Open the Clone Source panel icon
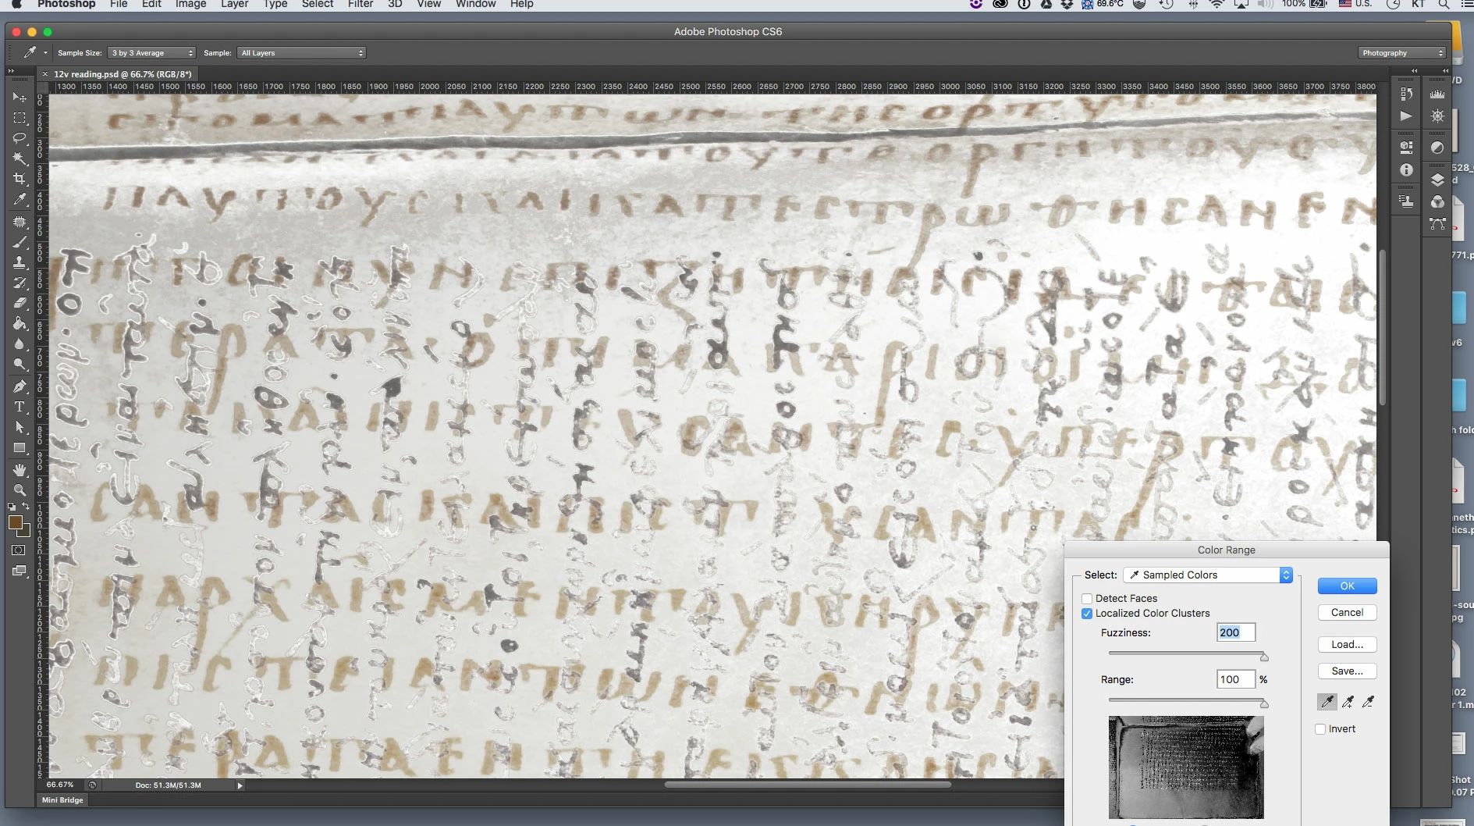The image size is (1474, 826). 1406,201
